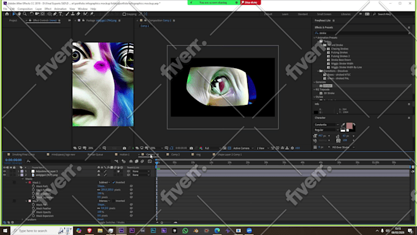Expand the Transform property group
The height and width of the screenshot is (235, 417).
(x=23, y=220)
